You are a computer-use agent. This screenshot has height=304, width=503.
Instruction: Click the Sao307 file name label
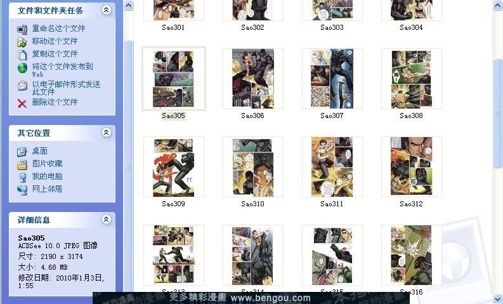point(332,116)
